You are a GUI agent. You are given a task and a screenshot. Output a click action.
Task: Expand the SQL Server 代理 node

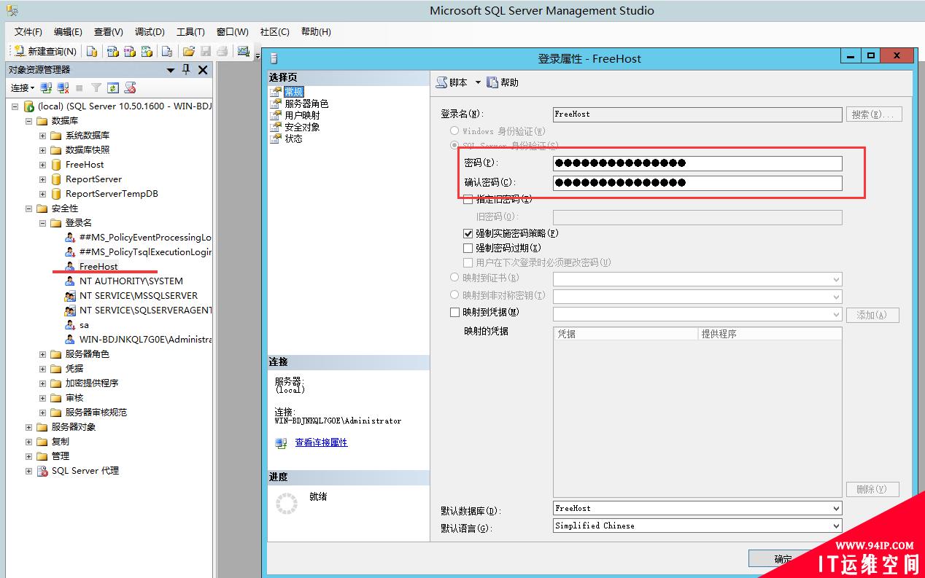pyautogui.click(x=29, y=471)
